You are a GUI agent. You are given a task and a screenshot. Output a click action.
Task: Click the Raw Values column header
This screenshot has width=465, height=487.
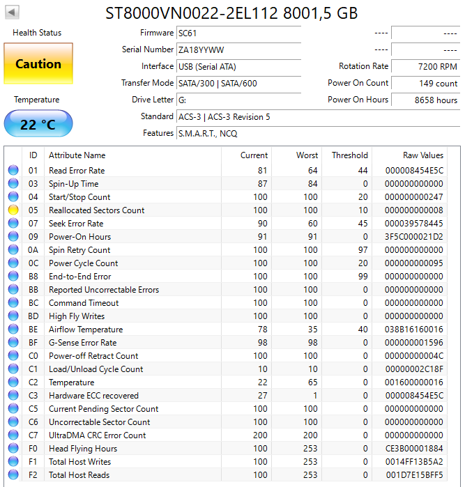pyautogui.click(x=422, y=155)
